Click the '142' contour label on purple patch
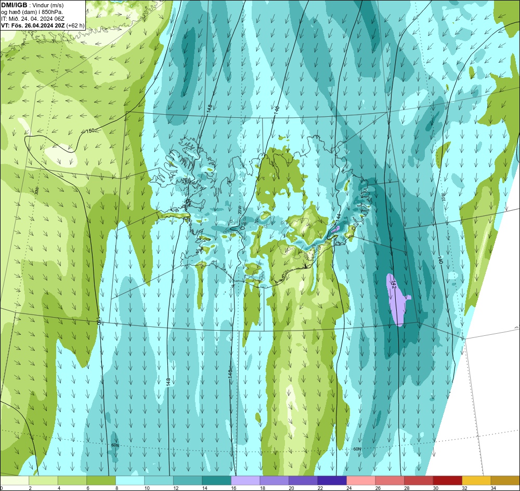 (394, 284)
